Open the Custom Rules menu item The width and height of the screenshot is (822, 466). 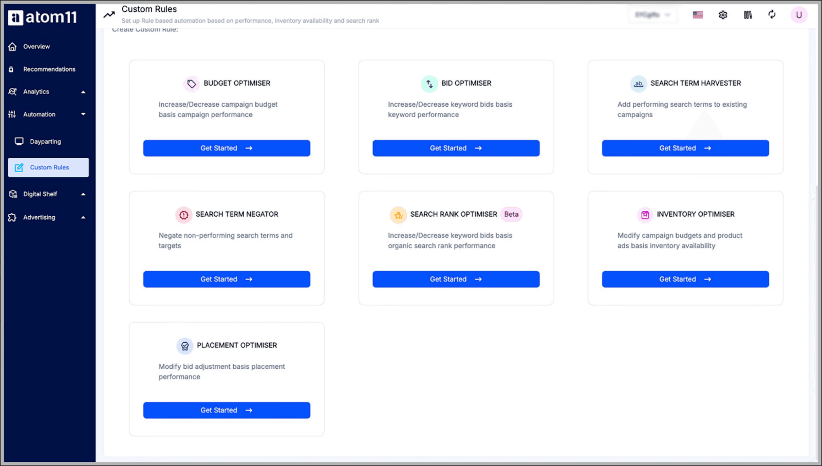(x=49, y=167)
